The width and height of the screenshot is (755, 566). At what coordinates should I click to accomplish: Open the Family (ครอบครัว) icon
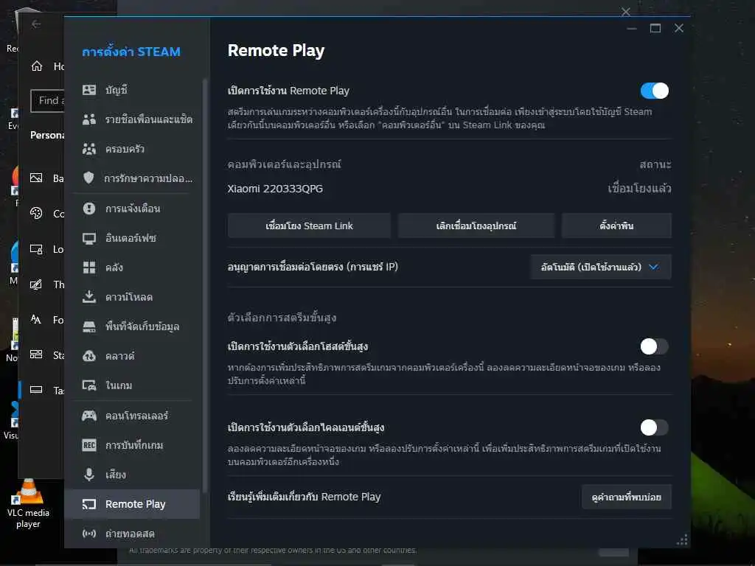click(x=89, y=149)
